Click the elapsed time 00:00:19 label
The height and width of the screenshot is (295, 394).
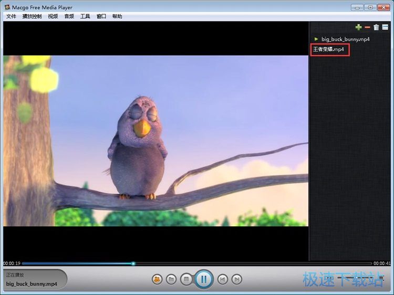(x=12, y=264)
